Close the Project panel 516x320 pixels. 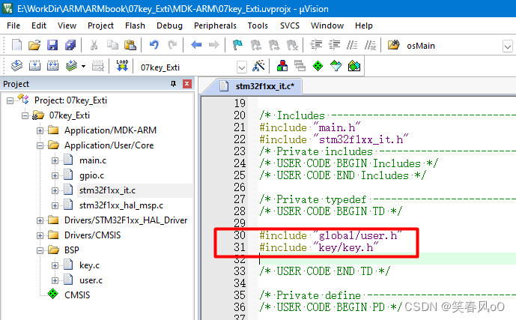pos(187,84)
